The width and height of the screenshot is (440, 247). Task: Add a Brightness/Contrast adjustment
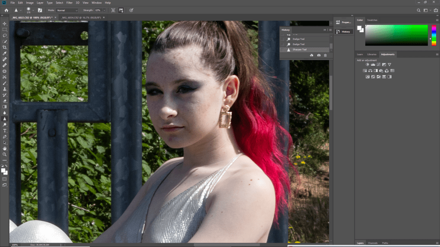click(x=367, y=64)
